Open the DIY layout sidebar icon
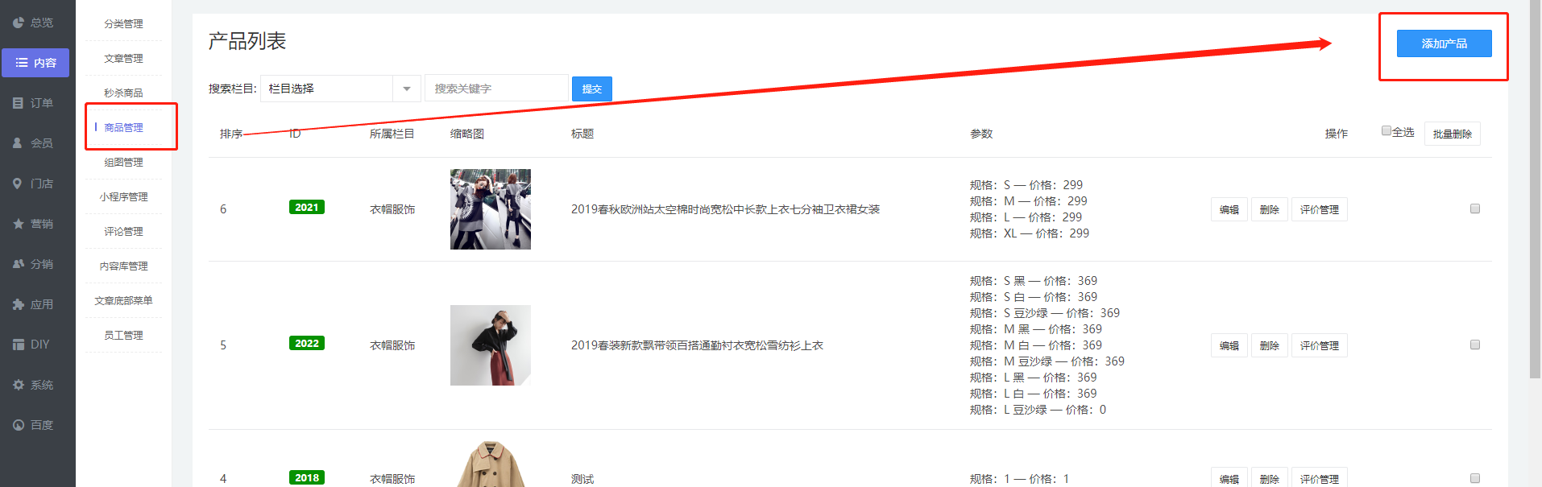Viewport: 1542px width, 487px height. coord(19,345)
